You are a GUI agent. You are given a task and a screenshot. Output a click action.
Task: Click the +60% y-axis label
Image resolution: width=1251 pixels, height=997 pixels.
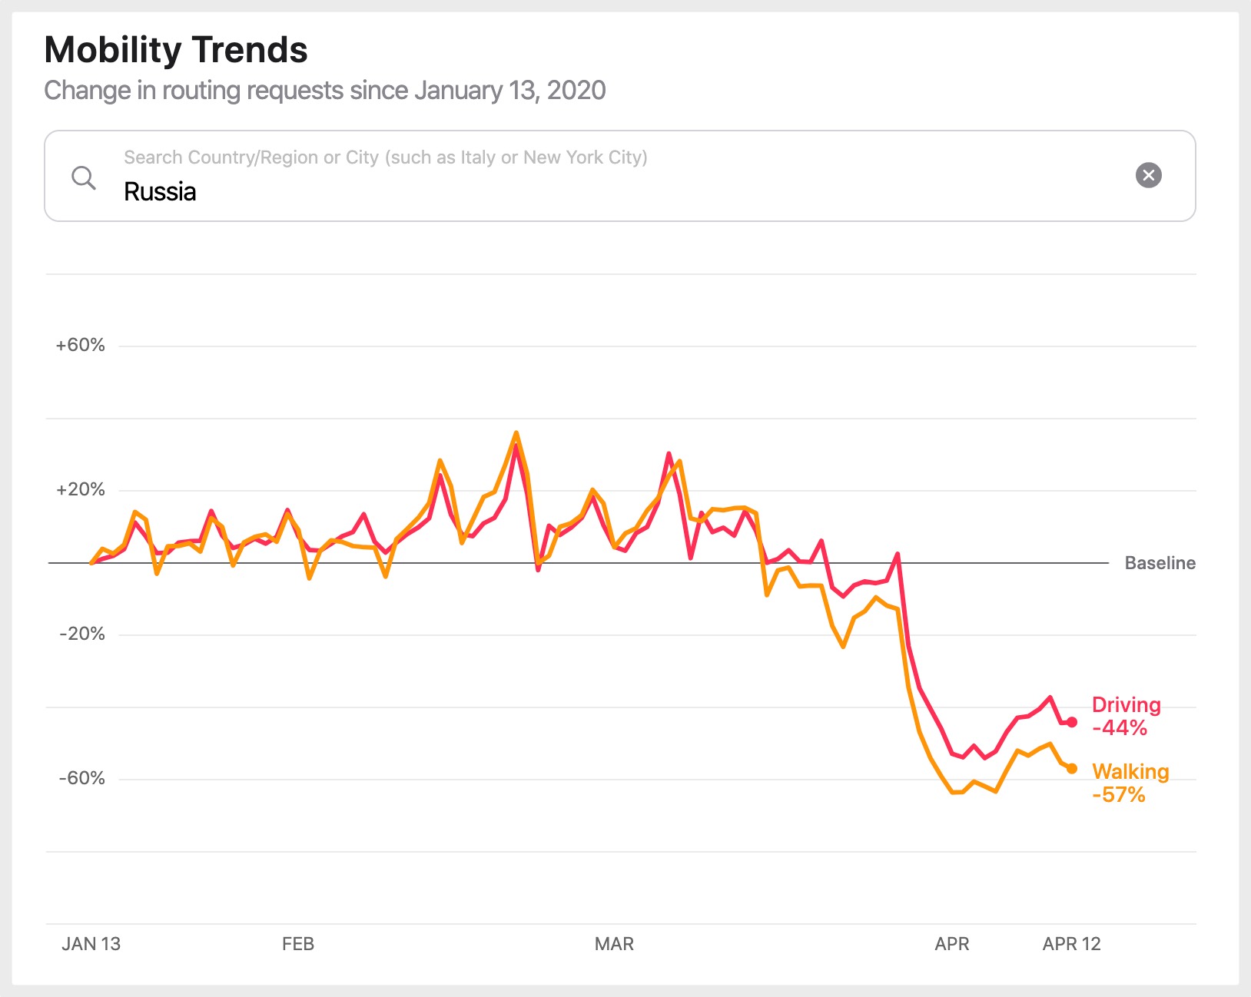(x=80, y=345)
